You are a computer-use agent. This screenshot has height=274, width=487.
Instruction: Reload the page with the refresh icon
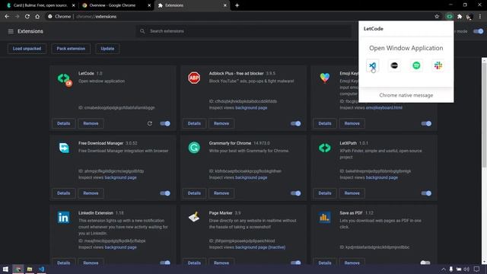[27, 17]
